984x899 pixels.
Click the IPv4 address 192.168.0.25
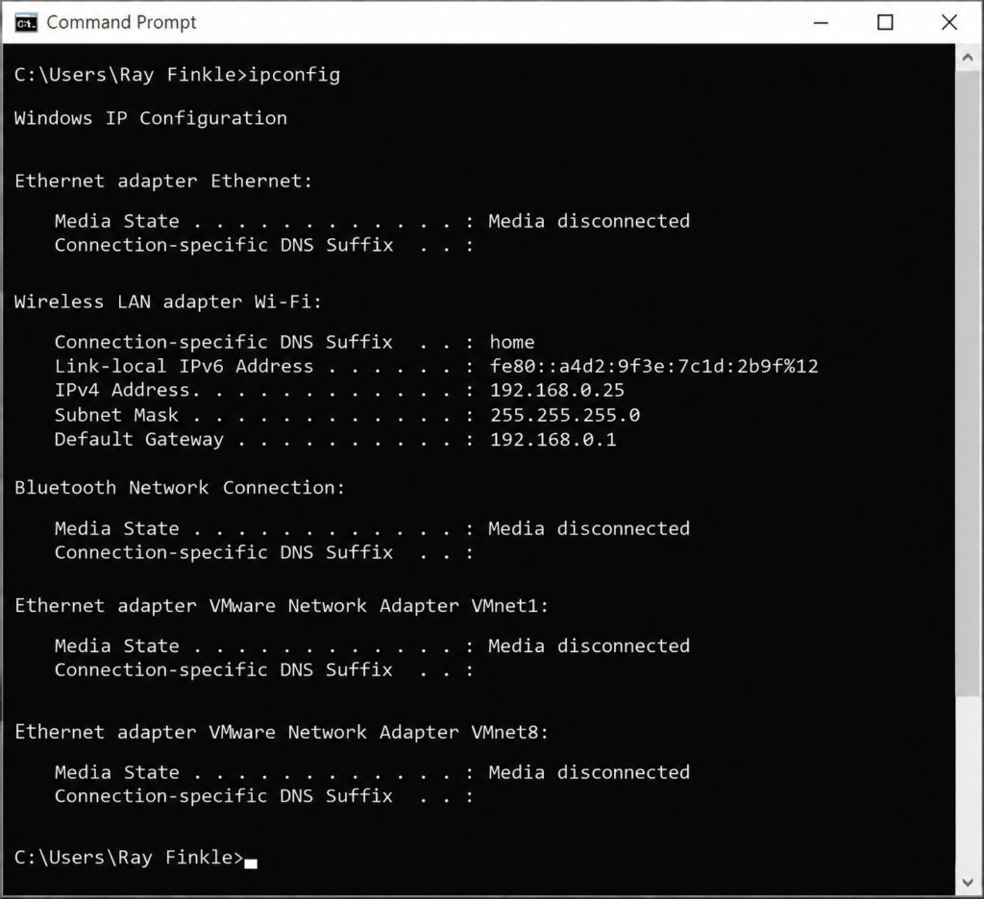point(557,390)
